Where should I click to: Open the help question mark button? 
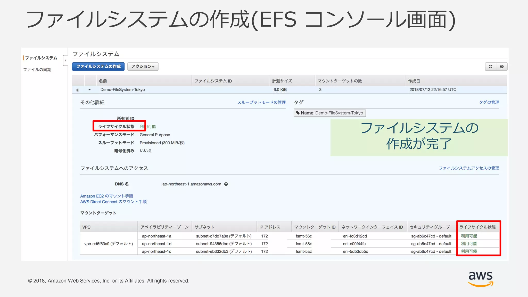tap(502, 67)
